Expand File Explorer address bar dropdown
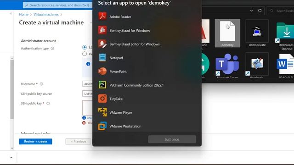The image size is (294, 165). (x=251, y=11)
